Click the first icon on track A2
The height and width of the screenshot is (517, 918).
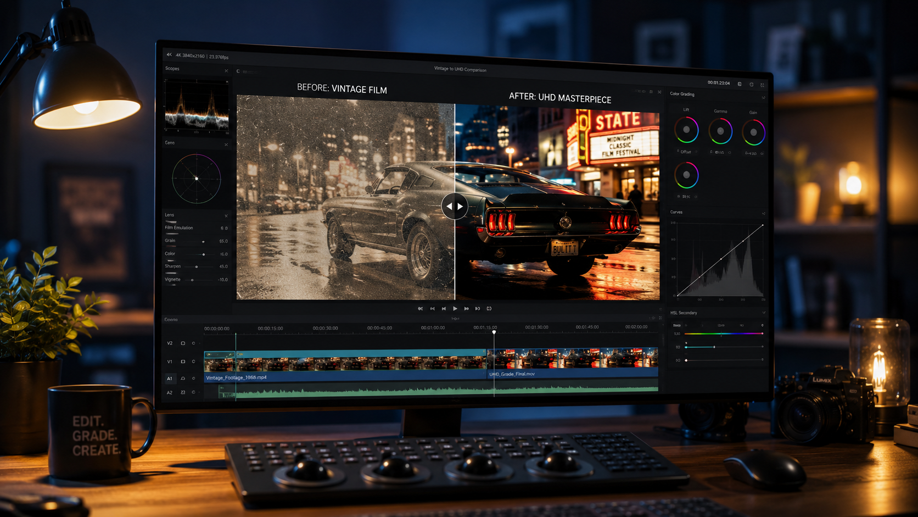(183, 392)
